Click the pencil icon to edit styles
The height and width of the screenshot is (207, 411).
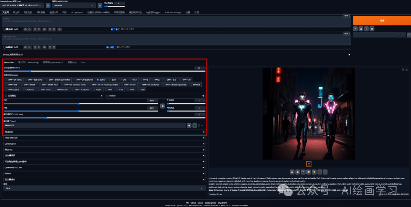pyautogui.click(x=409, y=35)
